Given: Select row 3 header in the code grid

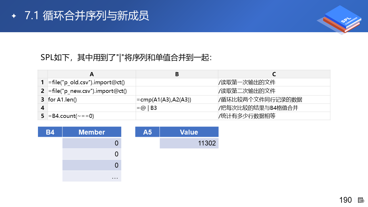Looking at the screenshot, I should tap(43, 99).
